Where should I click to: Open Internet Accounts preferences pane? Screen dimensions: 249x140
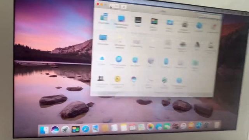pos(119,59)
